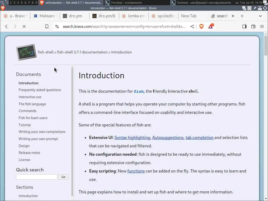Open Introduction under Sections
268x201 pixels.
coord(28,196)
